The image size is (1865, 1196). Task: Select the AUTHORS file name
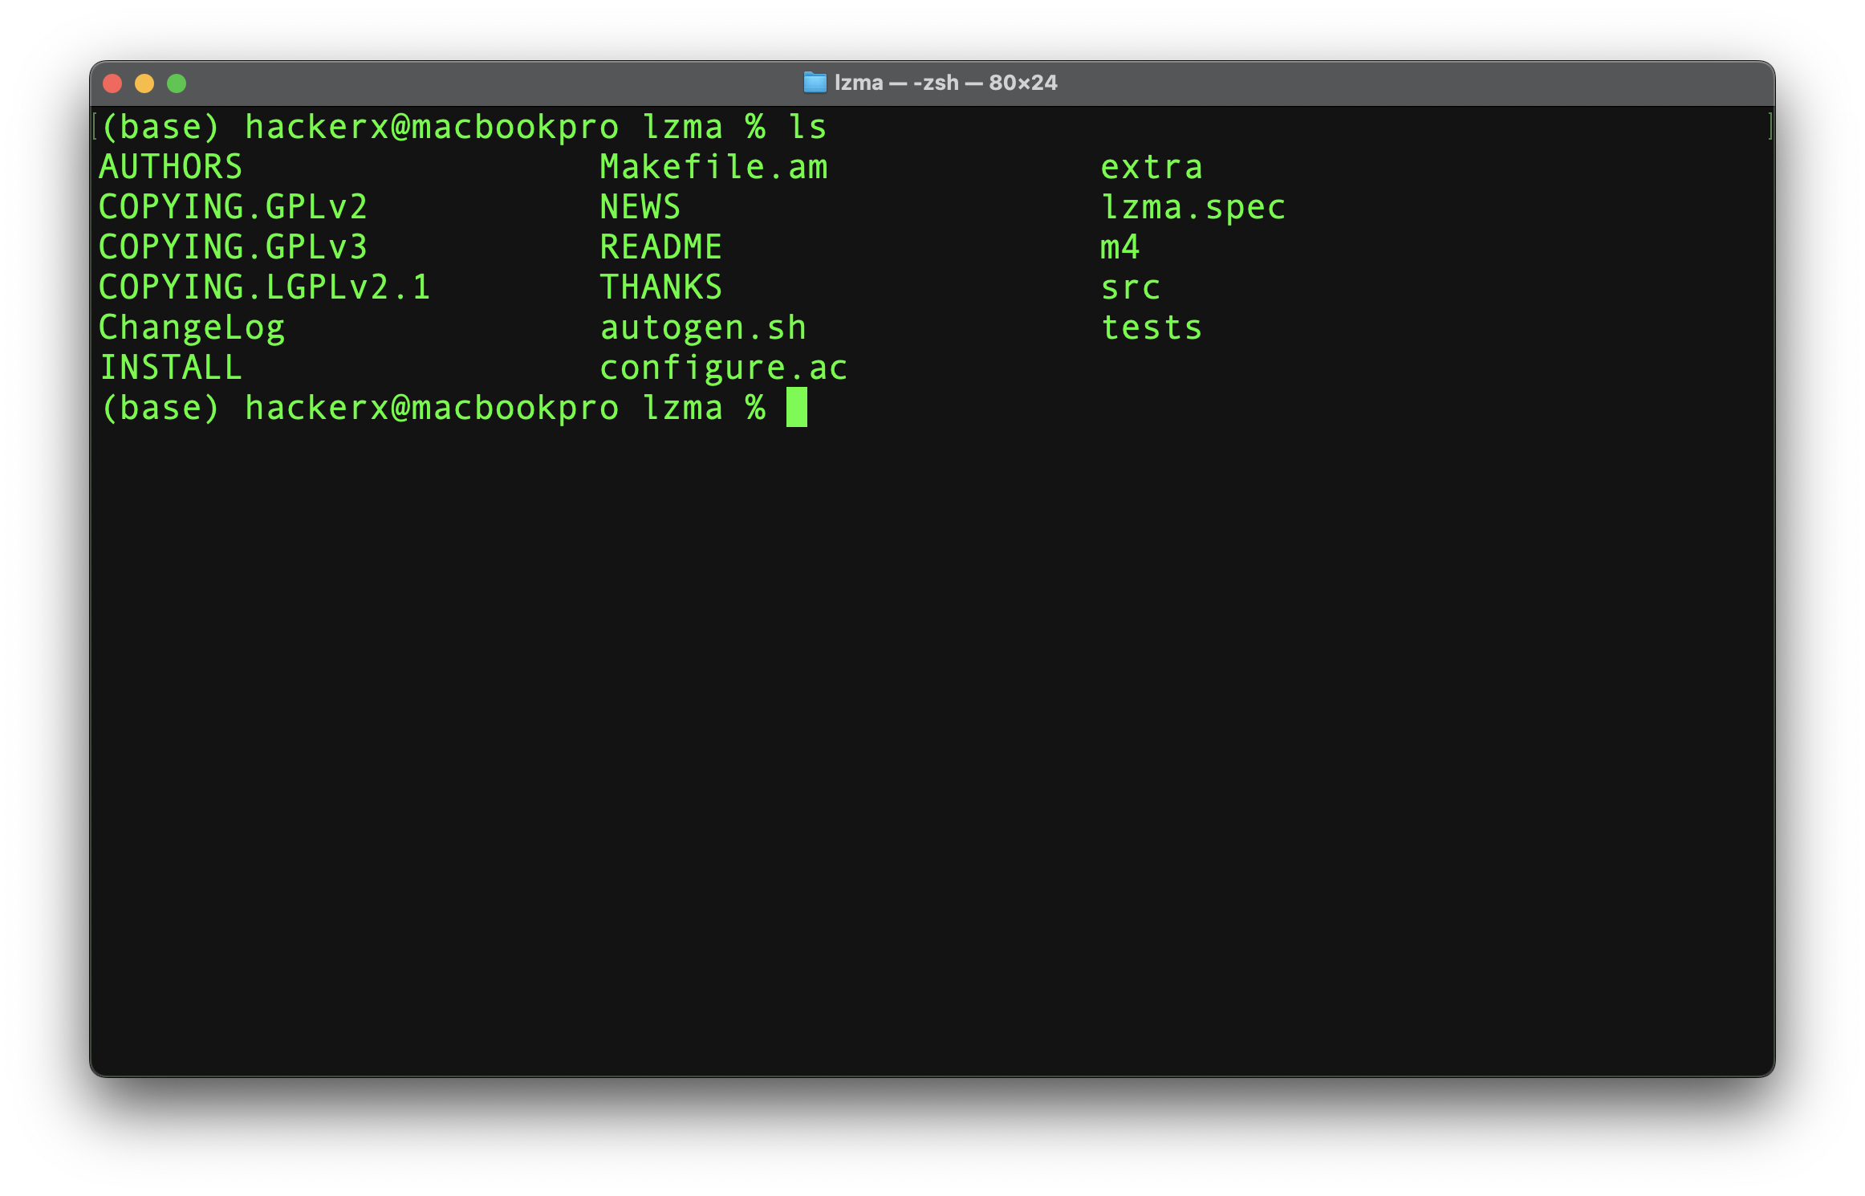pyautogui.click(x=170, y=167)
